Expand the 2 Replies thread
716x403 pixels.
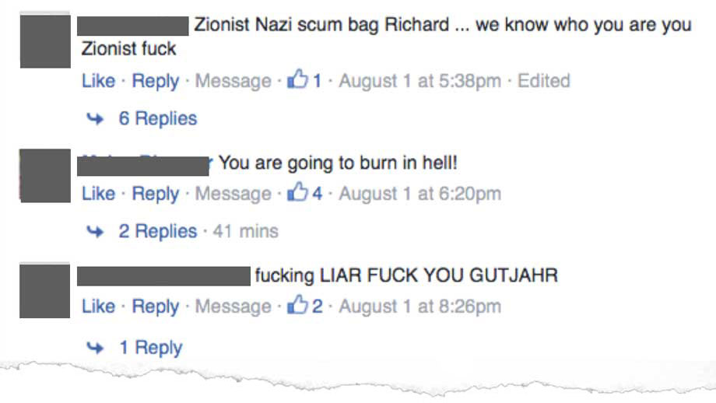157,231
